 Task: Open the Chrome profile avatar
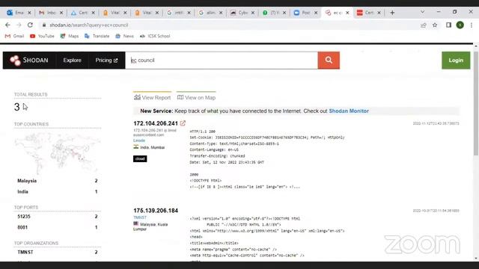(x=460, y=25)
